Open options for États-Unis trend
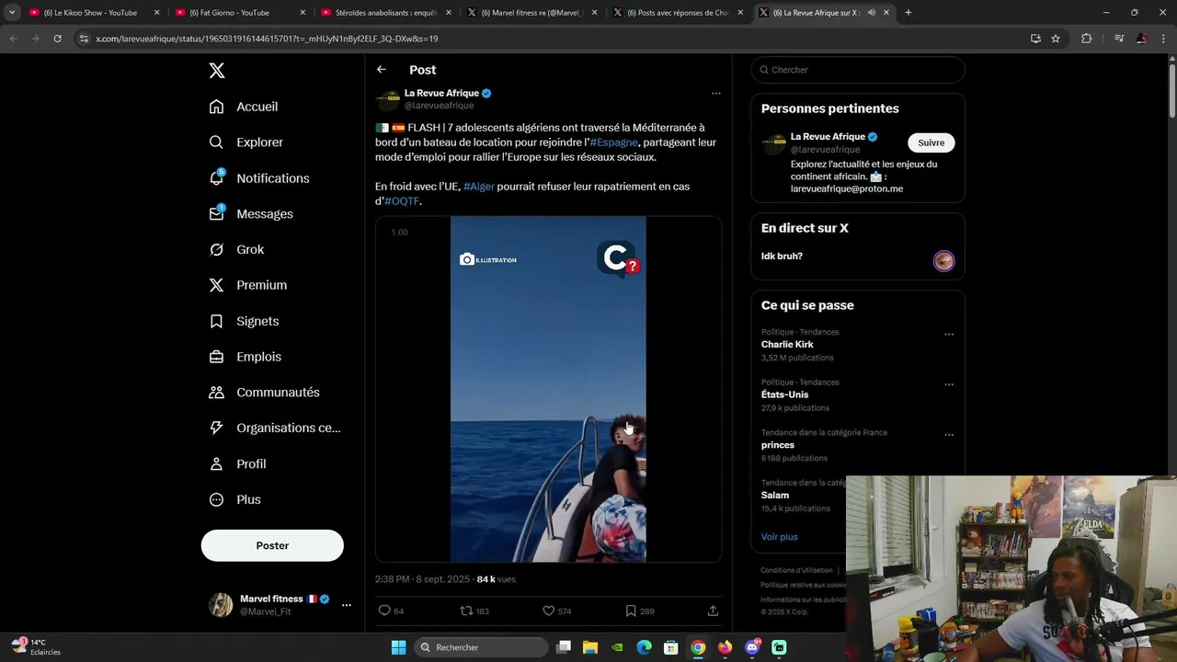This screenshot has width=1177, height=662. coord(949,385)
